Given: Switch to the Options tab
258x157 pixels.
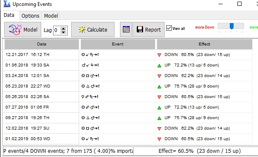Looking at the screenshot, I should pos(30,16).
